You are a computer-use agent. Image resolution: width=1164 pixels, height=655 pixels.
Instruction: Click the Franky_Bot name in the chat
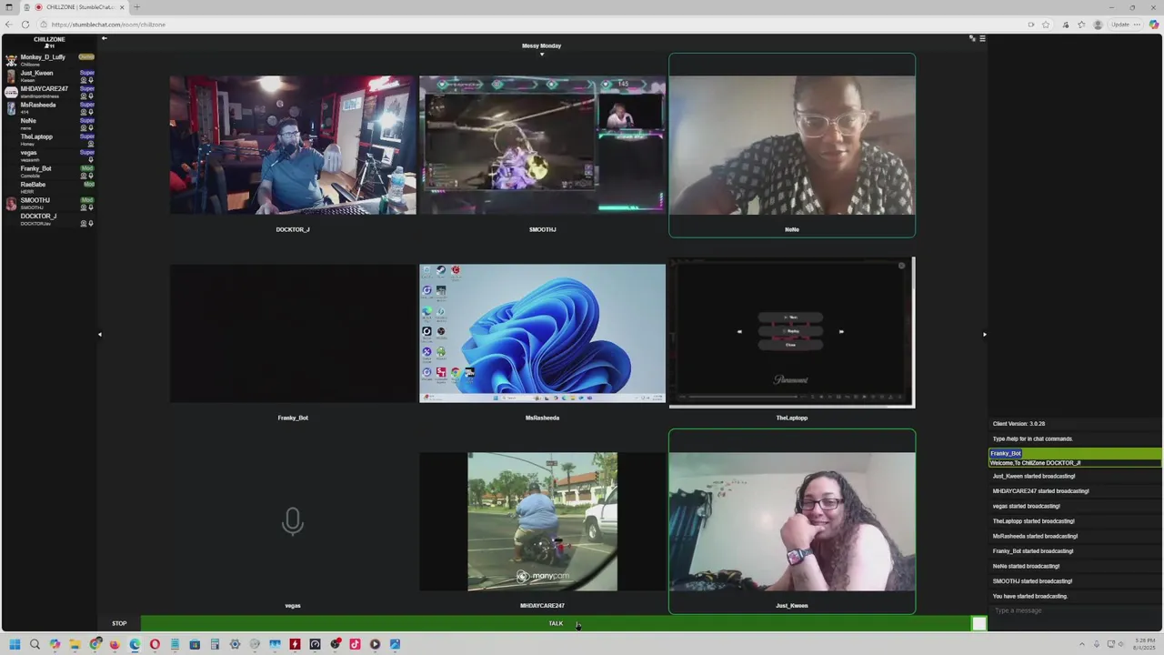tap(1006, 453)
